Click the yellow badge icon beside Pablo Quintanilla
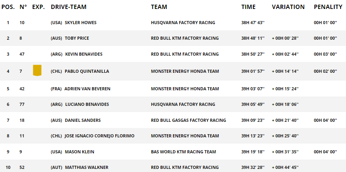 pyautogui.click(x=37, y=70)
